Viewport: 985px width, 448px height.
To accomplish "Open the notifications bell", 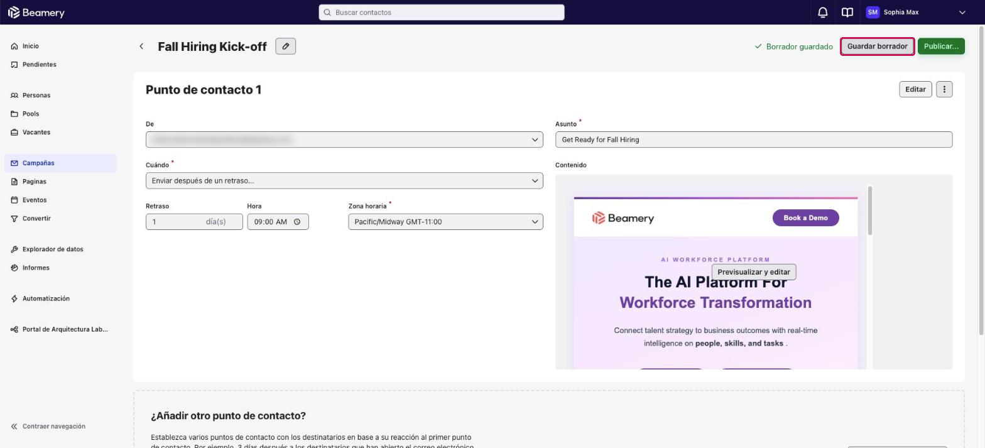I will [x=822, y=13].
